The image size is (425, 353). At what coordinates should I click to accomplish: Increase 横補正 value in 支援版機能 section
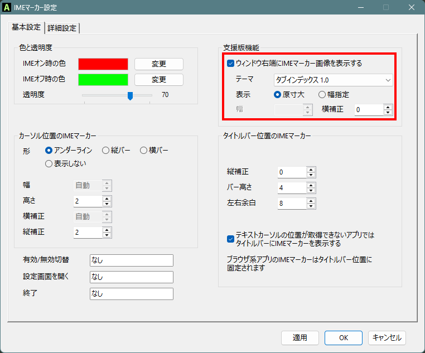[x=388, y=107]
